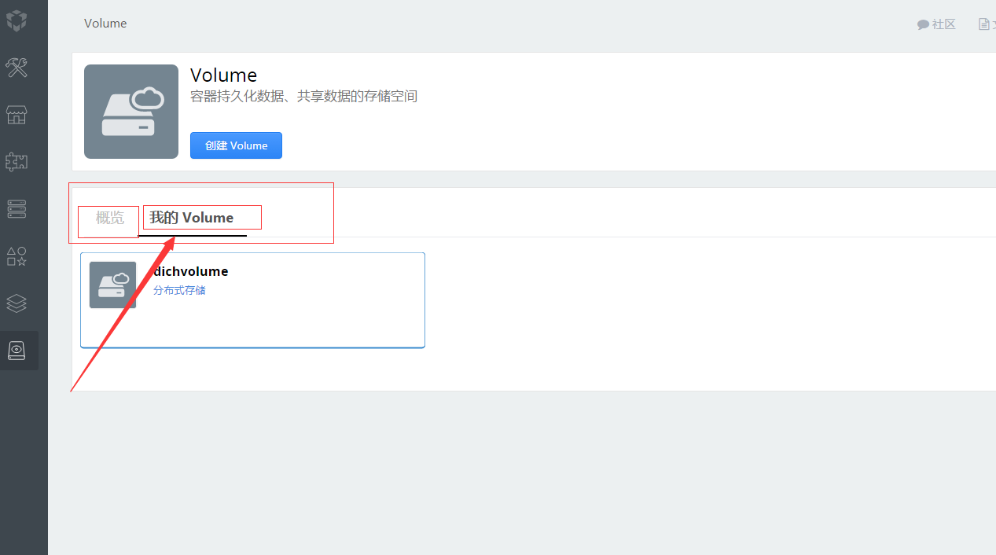Click the dichvolume card thumbnail icon
The width and height of the screenshot is (996, 555).
[x=112, y=285]
